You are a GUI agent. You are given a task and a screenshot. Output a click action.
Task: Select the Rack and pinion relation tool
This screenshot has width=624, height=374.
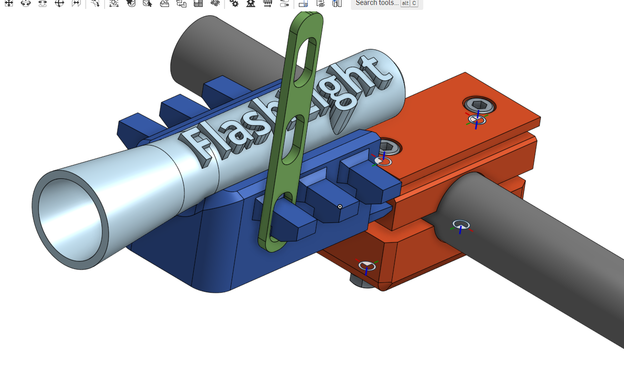click(251, 3)
